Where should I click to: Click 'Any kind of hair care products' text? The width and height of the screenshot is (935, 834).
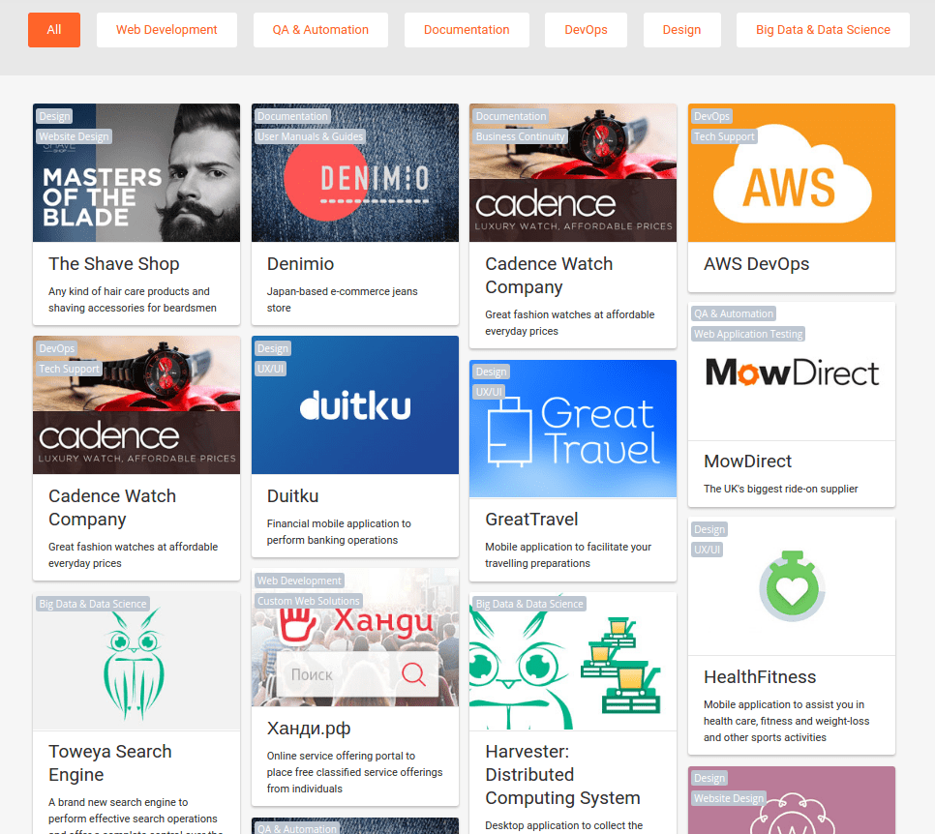click(x=133, y=299)
